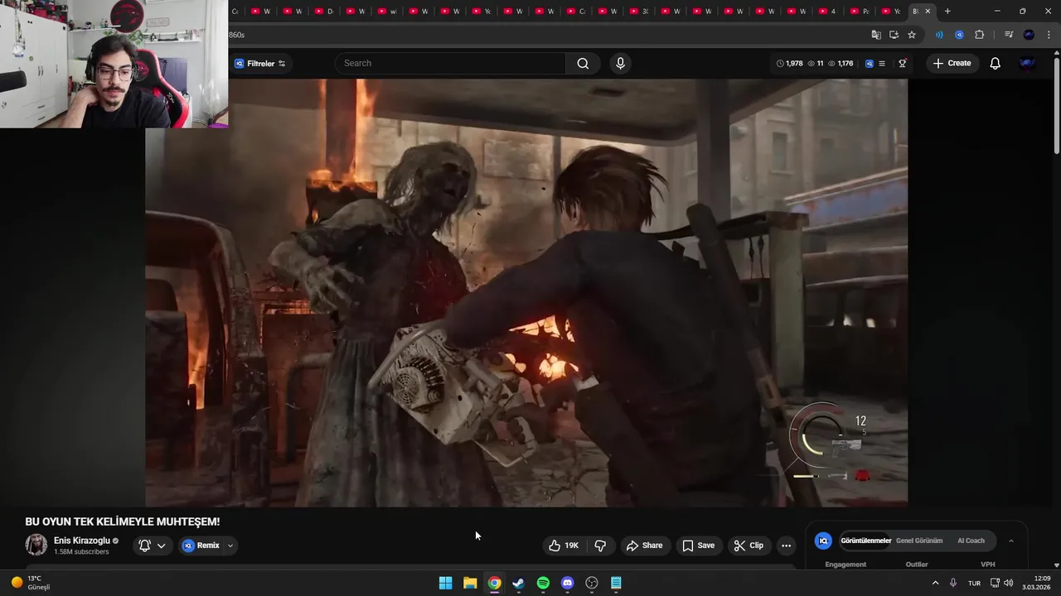Show hidden system tray icons
This screenshot has height=596, width=1061.
pos(935,583)
